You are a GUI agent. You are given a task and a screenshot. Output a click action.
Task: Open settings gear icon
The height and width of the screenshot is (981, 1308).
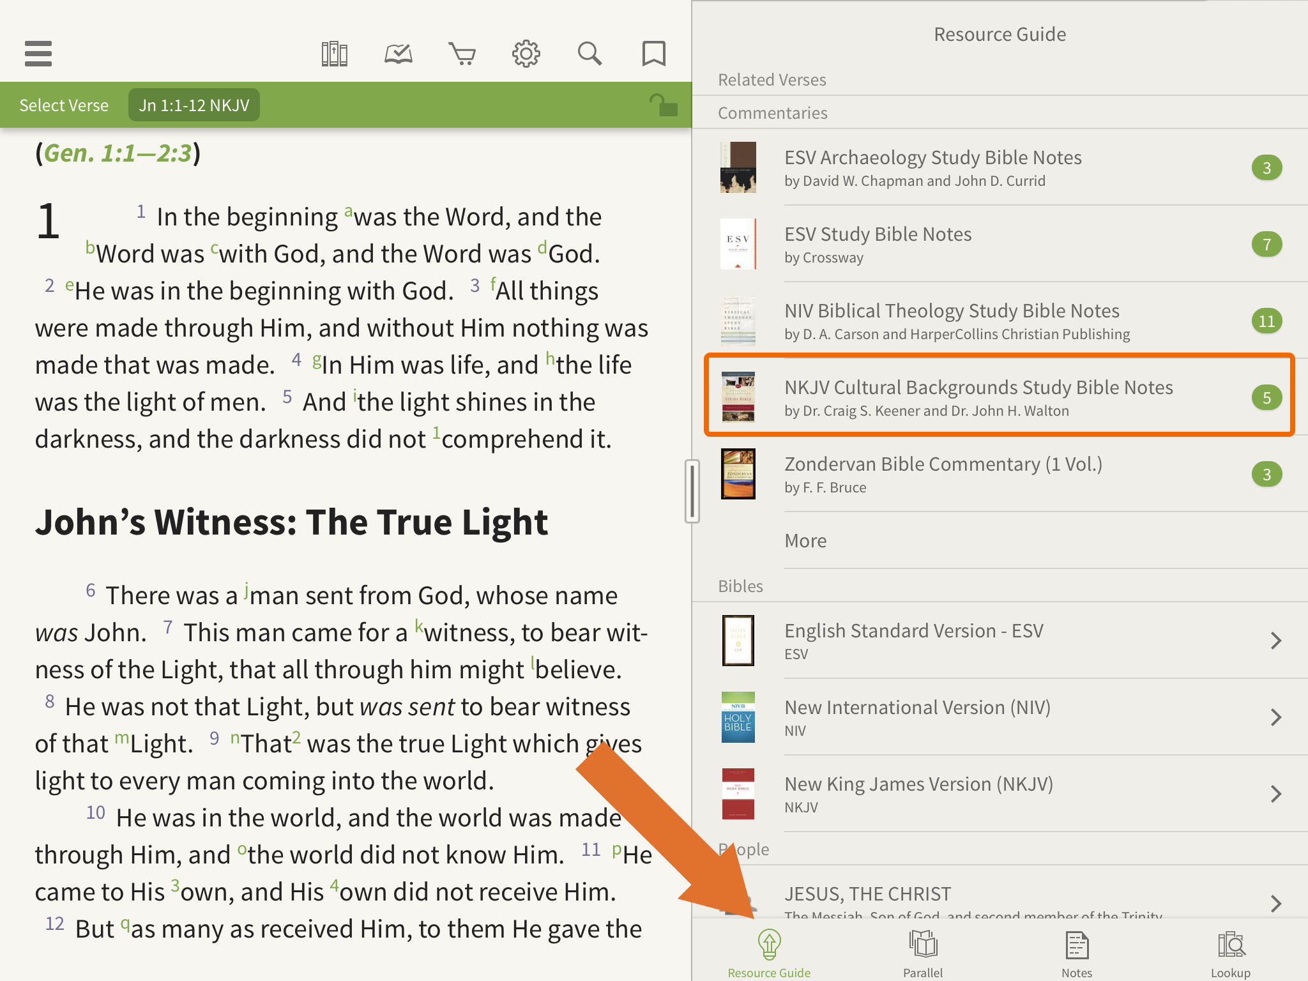pos(526,54)
